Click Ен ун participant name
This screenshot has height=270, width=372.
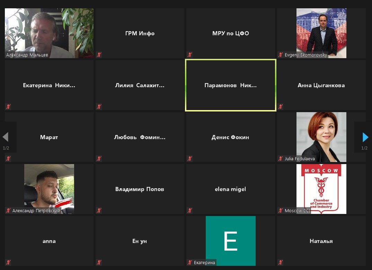tap(140, 241)
